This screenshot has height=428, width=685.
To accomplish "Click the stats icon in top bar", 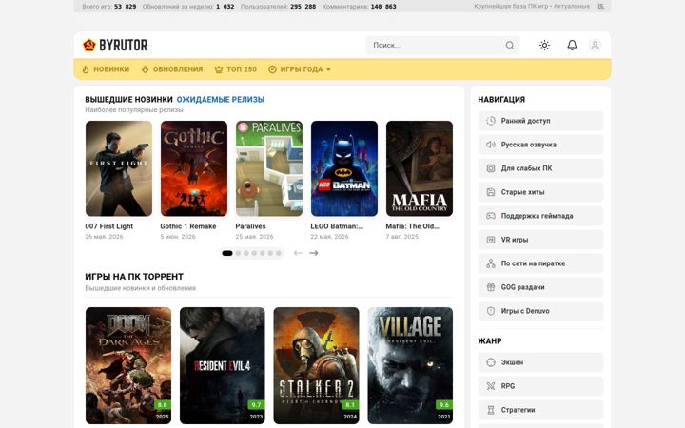I will pos(601,6).
